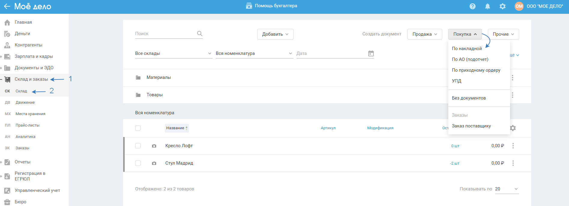Viewport: 569px width, 206px height.
Task: Click the back arrow in the header
Action: point(7,6)
